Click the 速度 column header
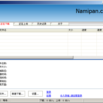 click(100, 30)
